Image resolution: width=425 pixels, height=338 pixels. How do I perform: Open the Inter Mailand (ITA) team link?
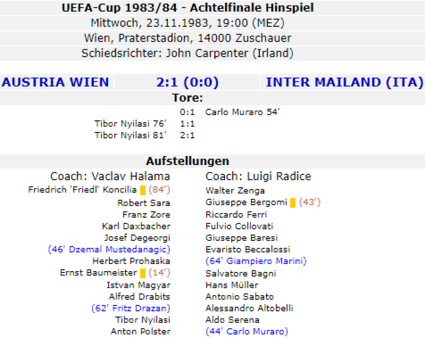pos(344,82)
